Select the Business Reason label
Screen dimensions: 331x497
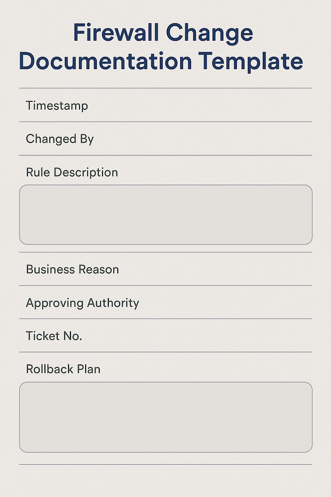tap(72, 269)
